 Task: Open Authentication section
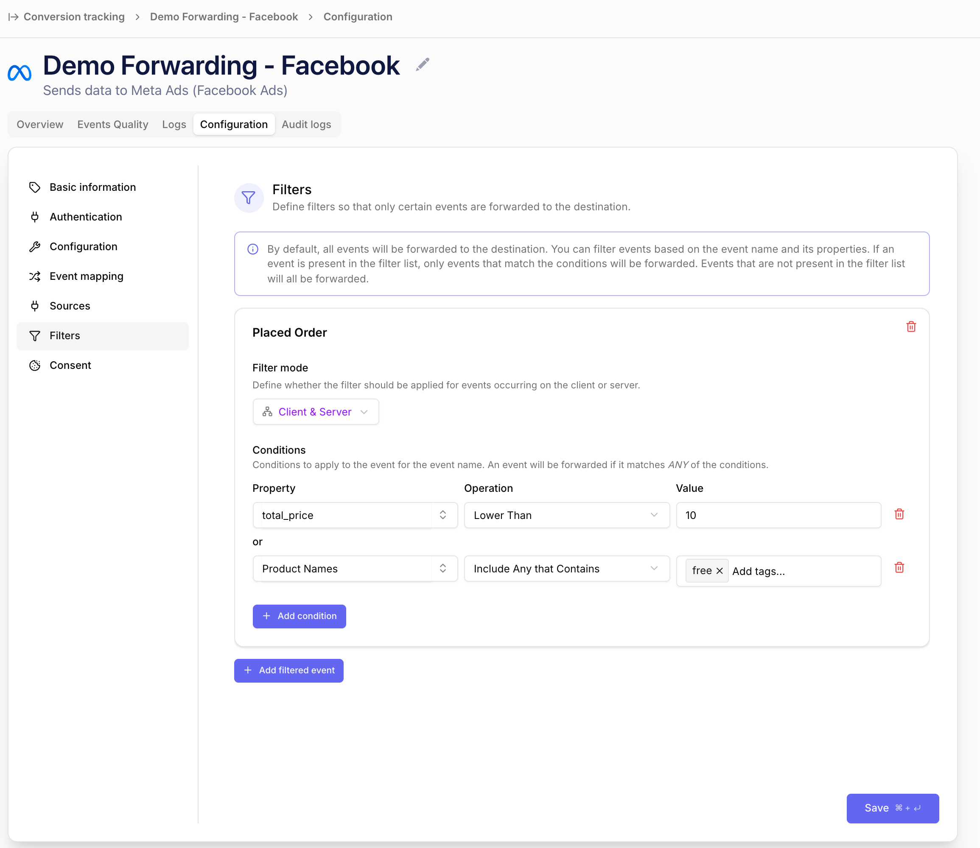(102, 217)
